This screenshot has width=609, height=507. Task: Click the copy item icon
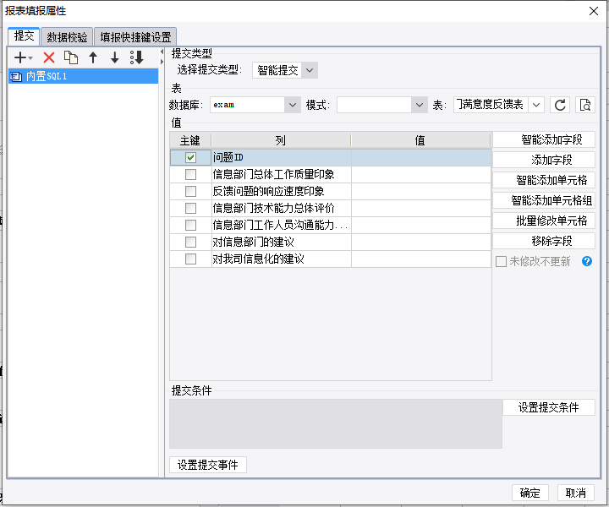tap(71, 57)
